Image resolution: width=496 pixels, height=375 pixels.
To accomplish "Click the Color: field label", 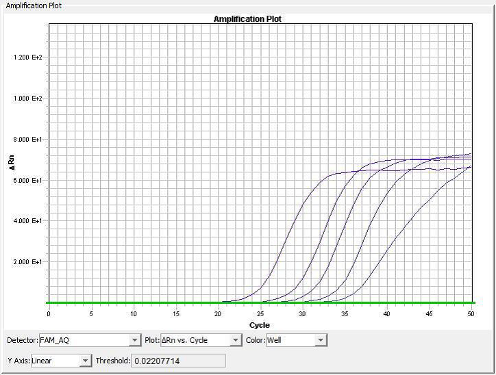I will (255, 340).
